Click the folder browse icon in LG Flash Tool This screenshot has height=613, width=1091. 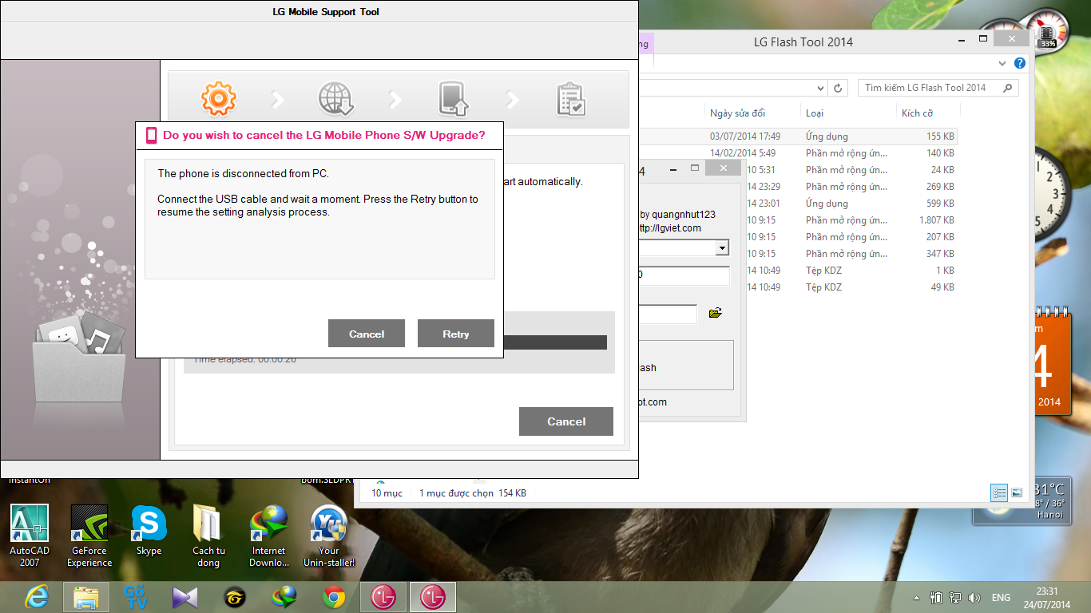pyautogui.click(x=715, y=313)
